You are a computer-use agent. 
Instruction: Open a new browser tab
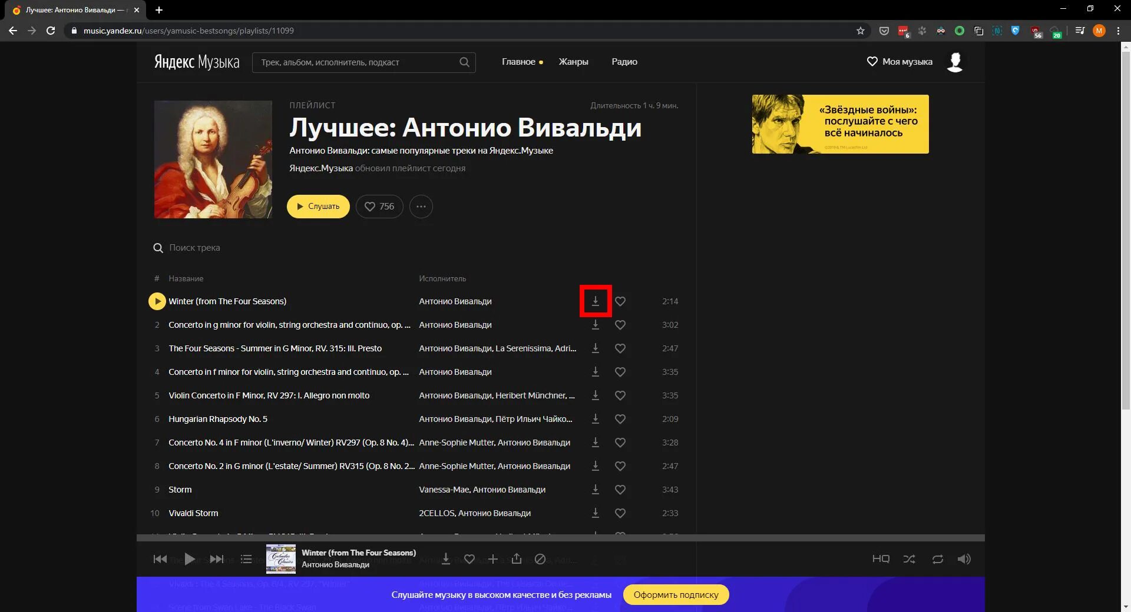click(159, 10)
